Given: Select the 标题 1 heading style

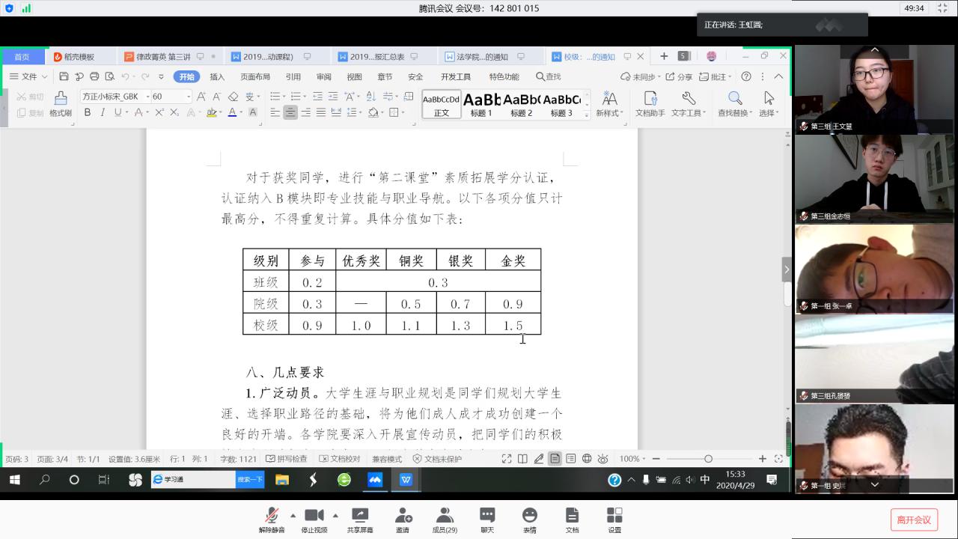Looking at the screenshot, I should (x=481, y=104).
